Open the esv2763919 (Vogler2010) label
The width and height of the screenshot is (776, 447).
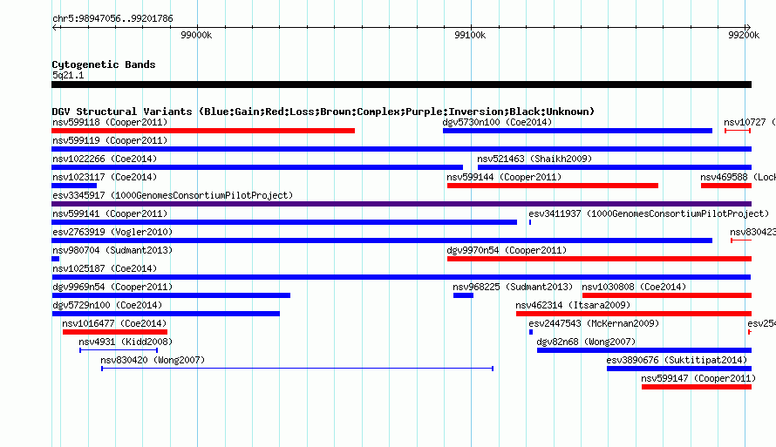112,232
